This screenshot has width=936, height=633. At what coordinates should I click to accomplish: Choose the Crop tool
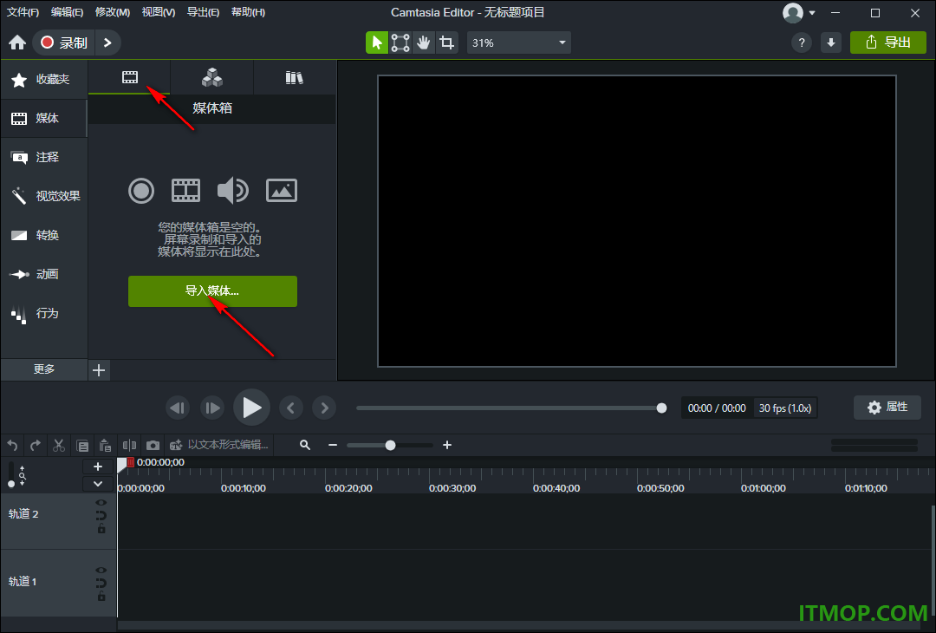click(x=446, y=42)
